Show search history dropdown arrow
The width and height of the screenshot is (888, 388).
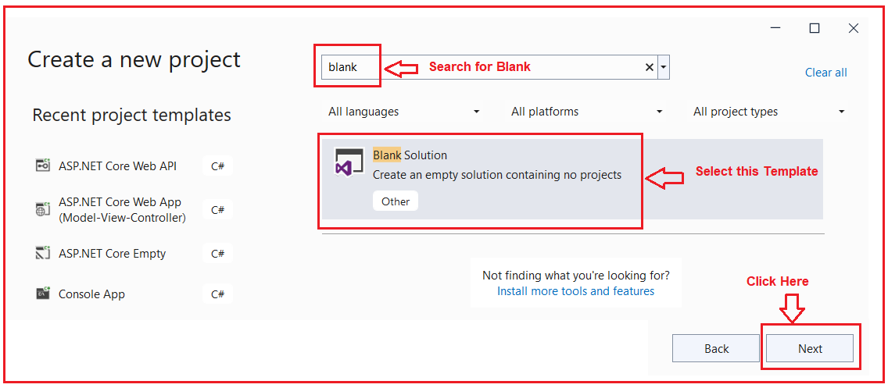[664, 67]
